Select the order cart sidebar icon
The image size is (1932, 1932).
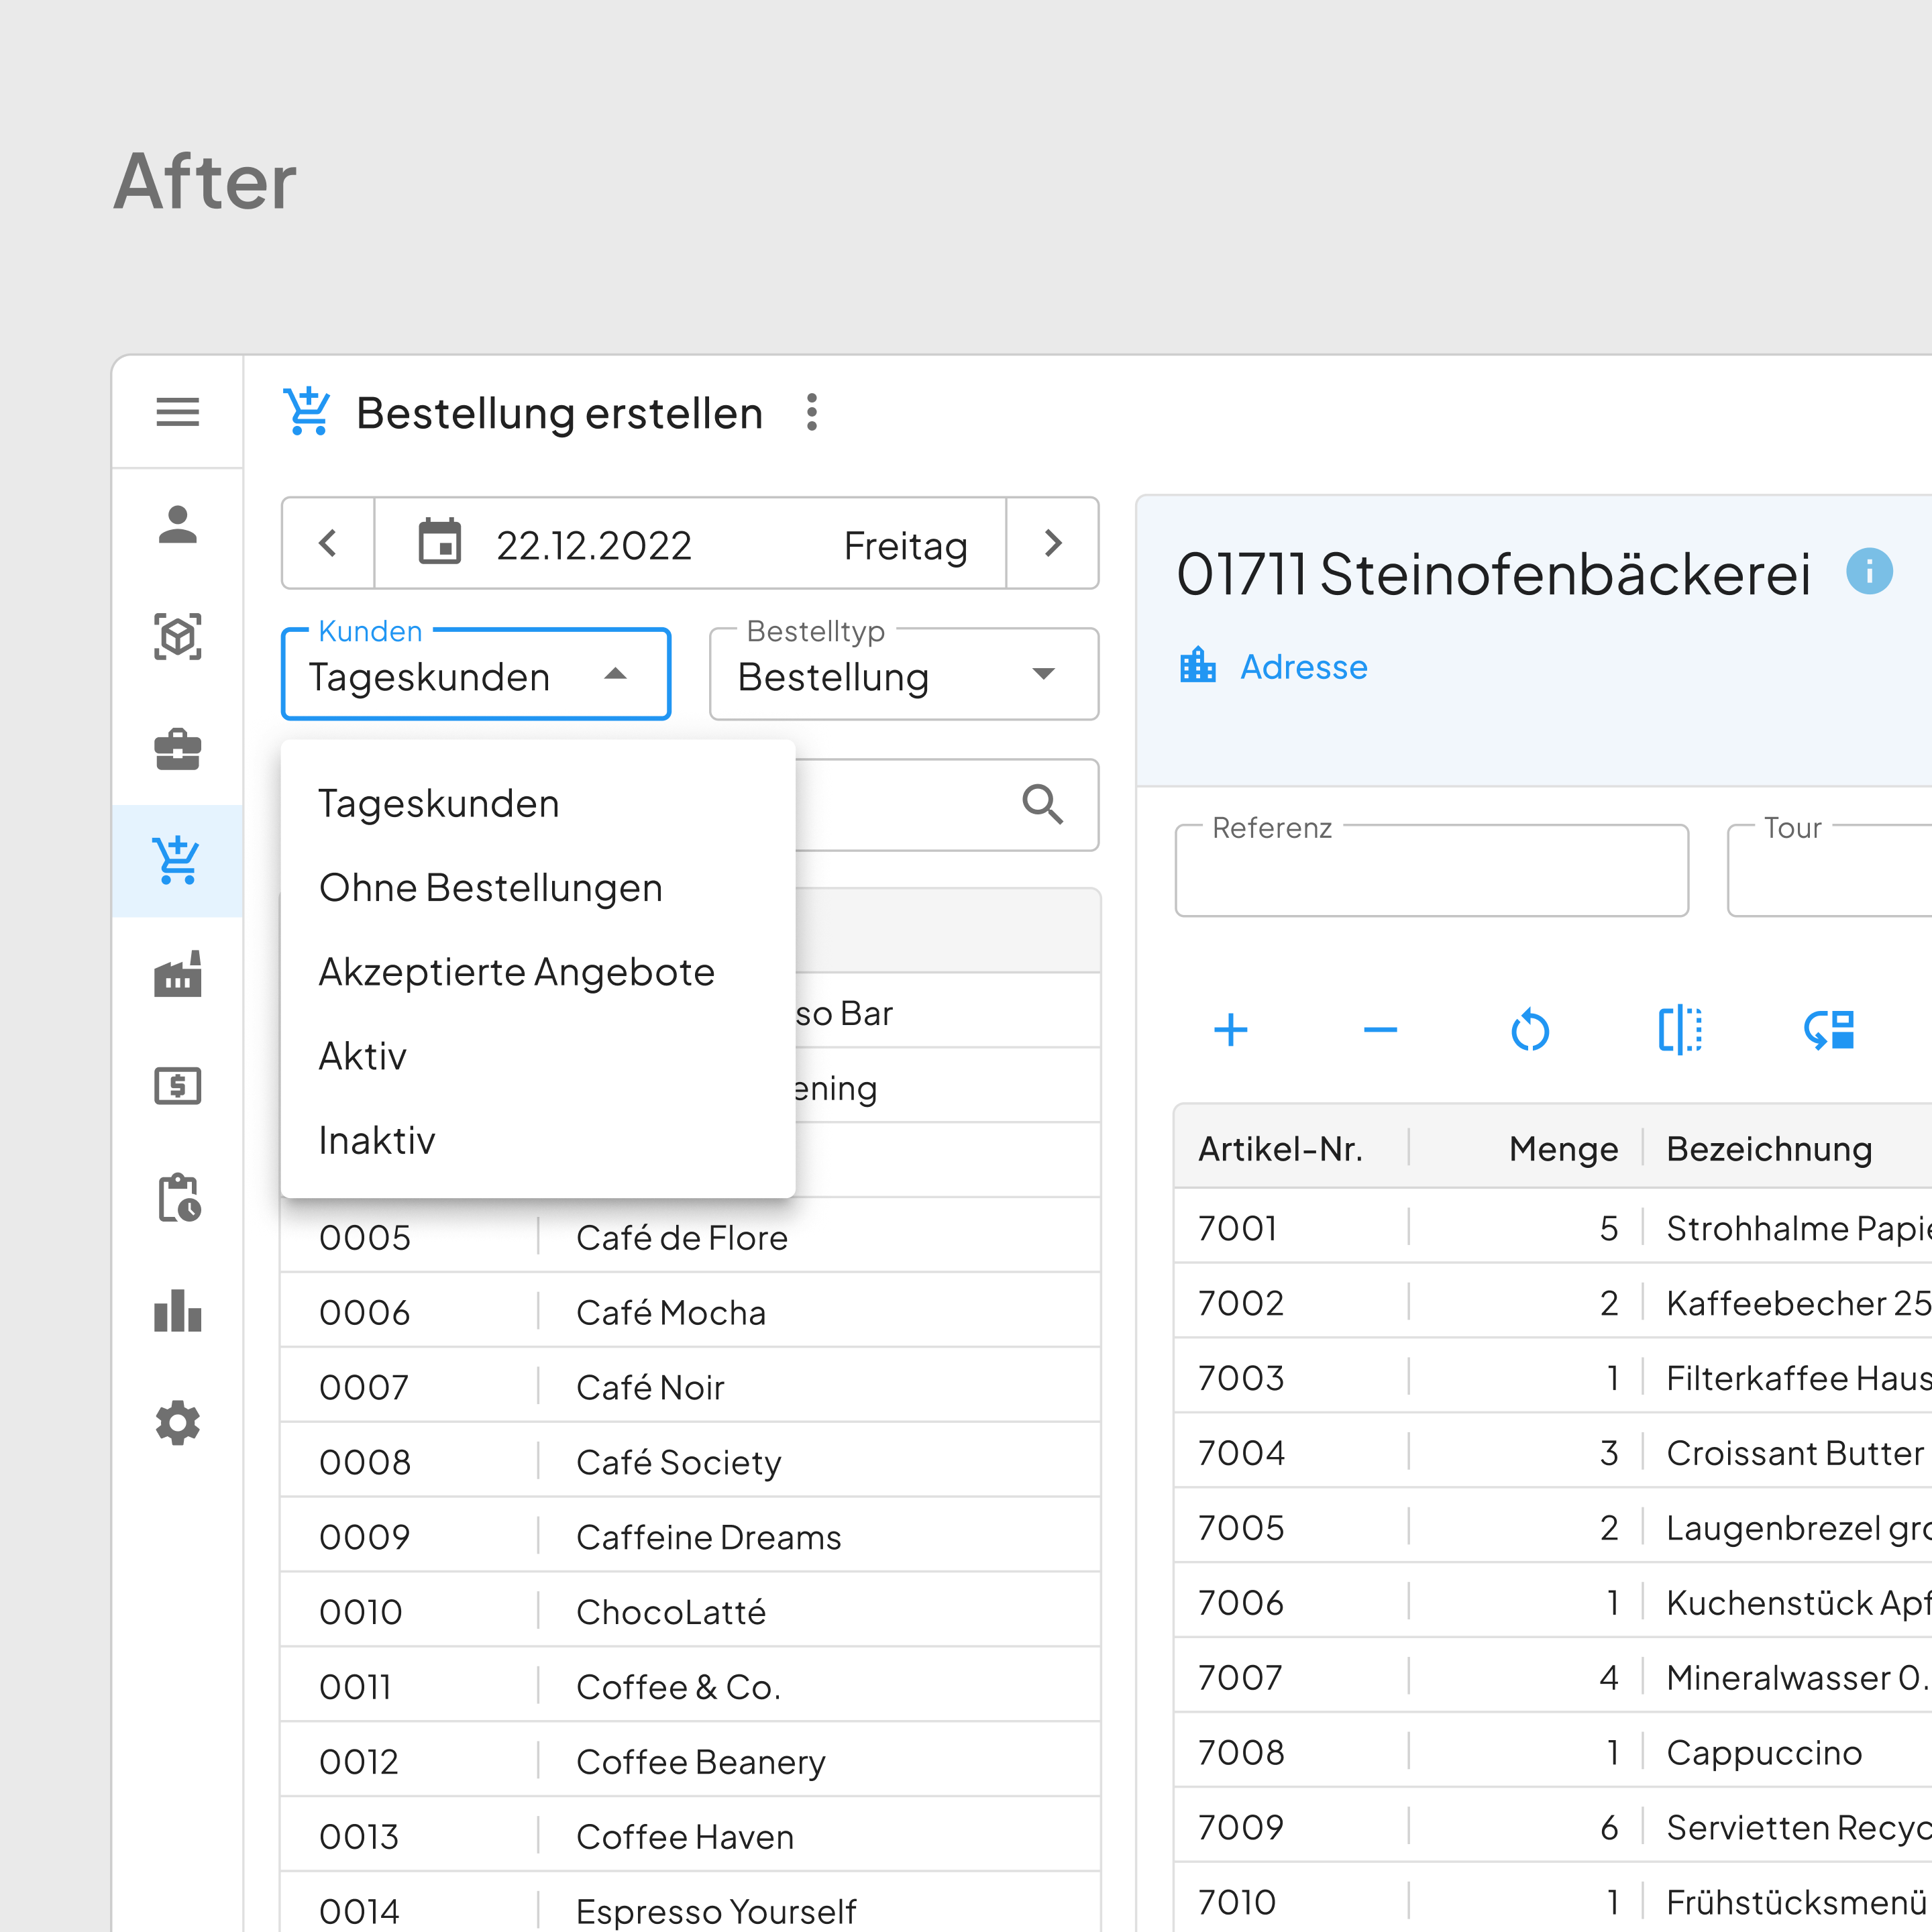(x=177, y=861)
